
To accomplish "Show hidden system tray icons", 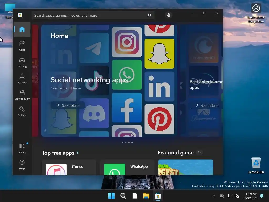I will [214, 196].
